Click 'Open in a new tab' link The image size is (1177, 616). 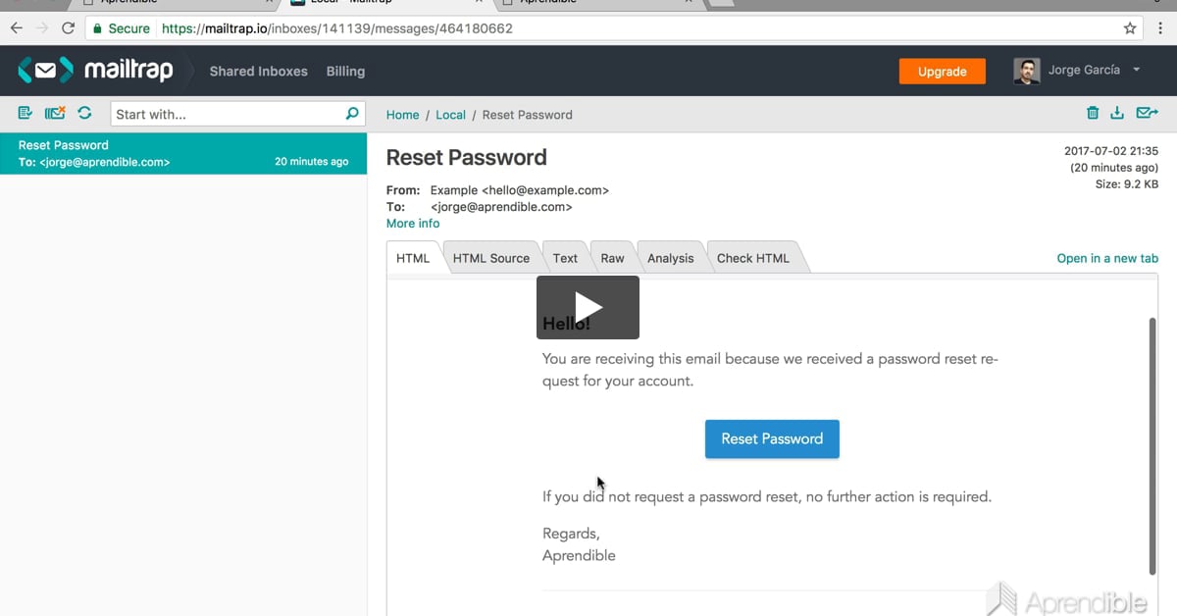pos(1107,258)
